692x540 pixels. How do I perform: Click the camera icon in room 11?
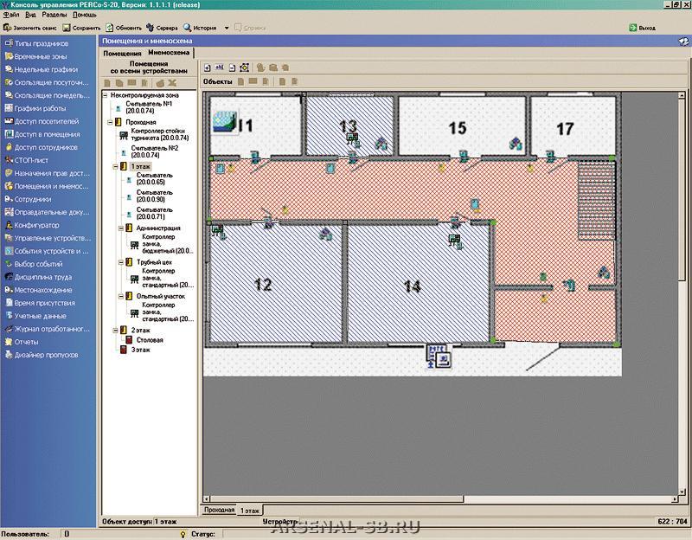click(x=226, y=123)
